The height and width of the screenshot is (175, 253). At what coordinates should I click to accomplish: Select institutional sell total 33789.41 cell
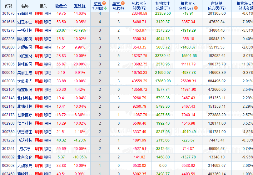163,56
